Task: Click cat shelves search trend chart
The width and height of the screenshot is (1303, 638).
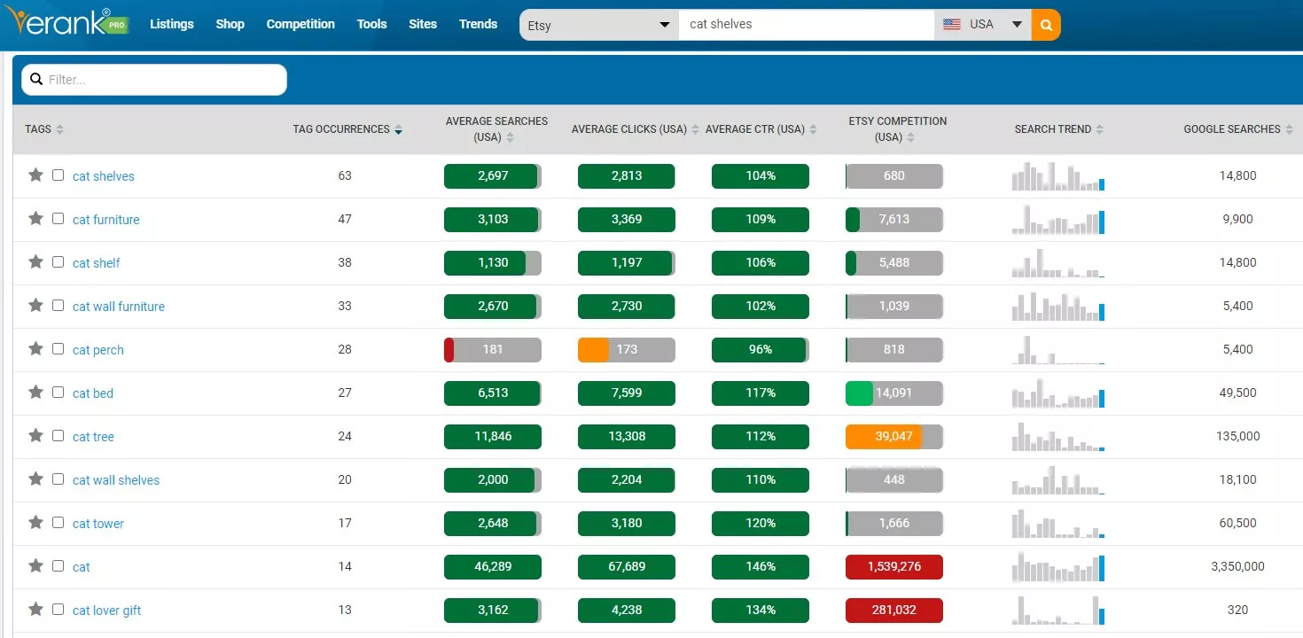Action: pyautogui.click(x=1058, y=175)
